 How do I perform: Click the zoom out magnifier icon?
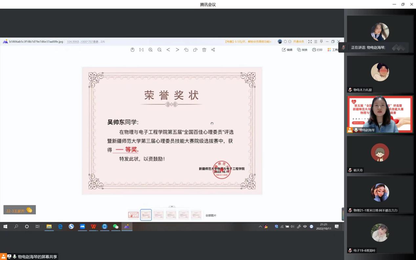pos(159,50)
